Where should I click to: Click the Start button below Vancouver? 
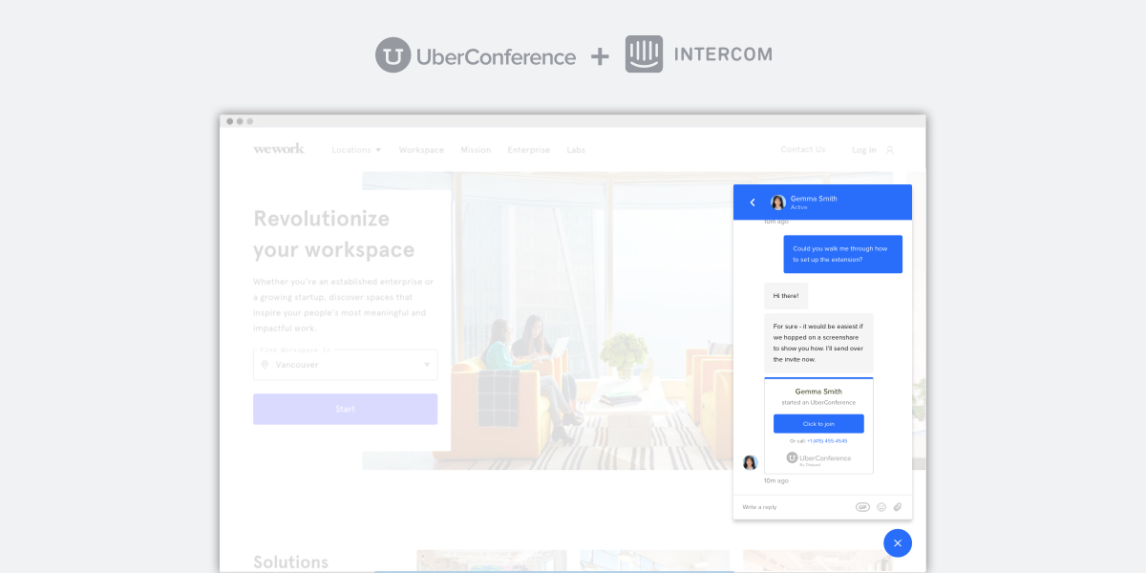345,409
